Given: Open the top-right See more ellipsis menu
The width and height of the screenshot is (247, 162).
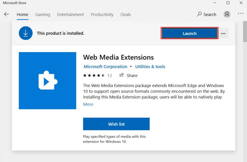Looking at the screenshot, I should [x=241, y=14].
